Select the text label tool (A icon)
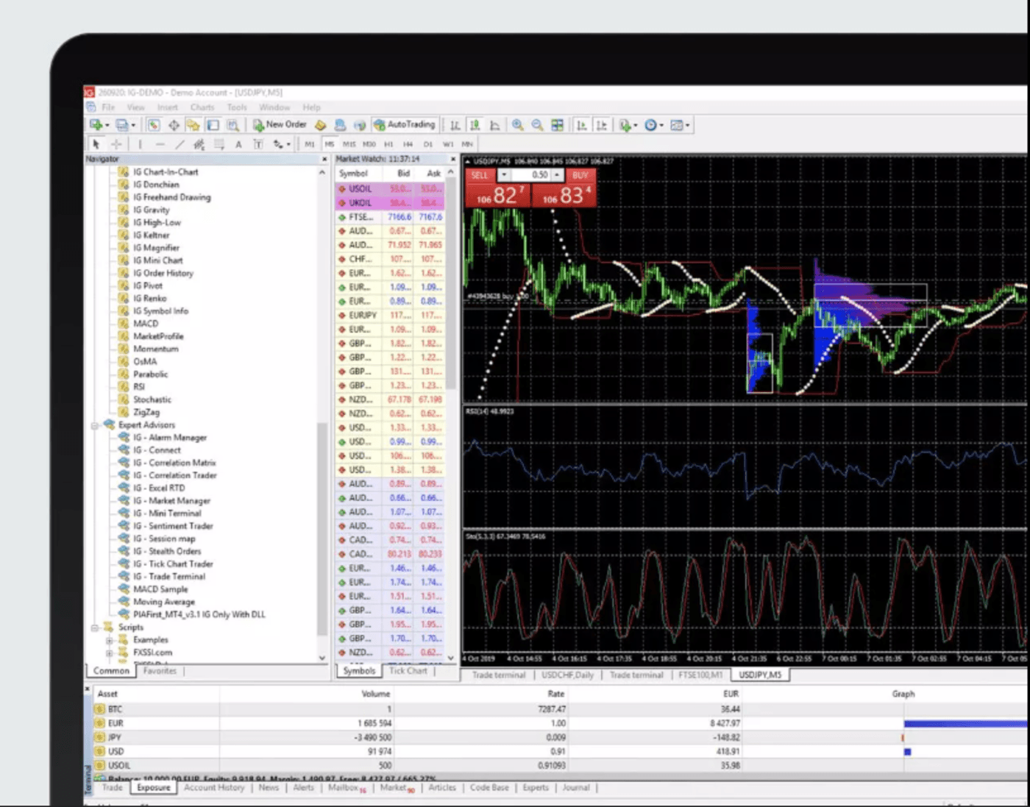 [238, 143]
